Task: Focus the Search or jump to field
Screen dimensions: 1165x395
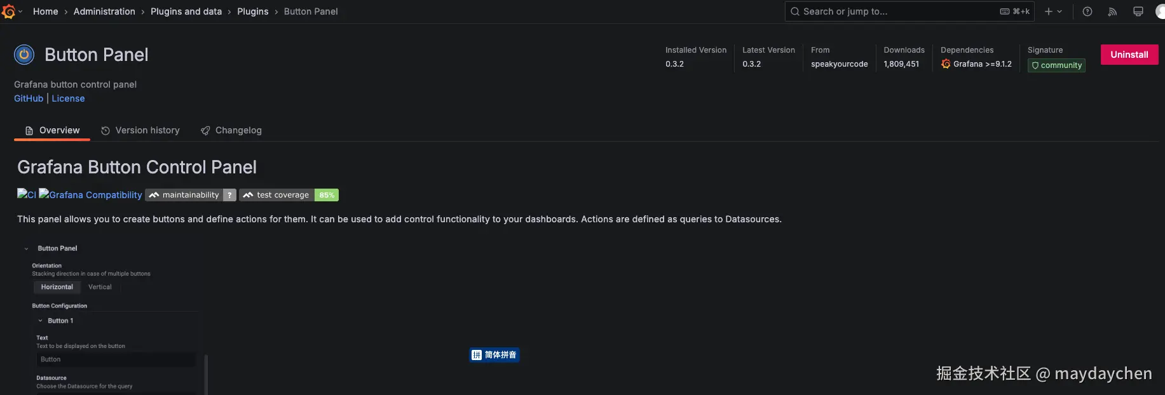Action: pos(910,11)
